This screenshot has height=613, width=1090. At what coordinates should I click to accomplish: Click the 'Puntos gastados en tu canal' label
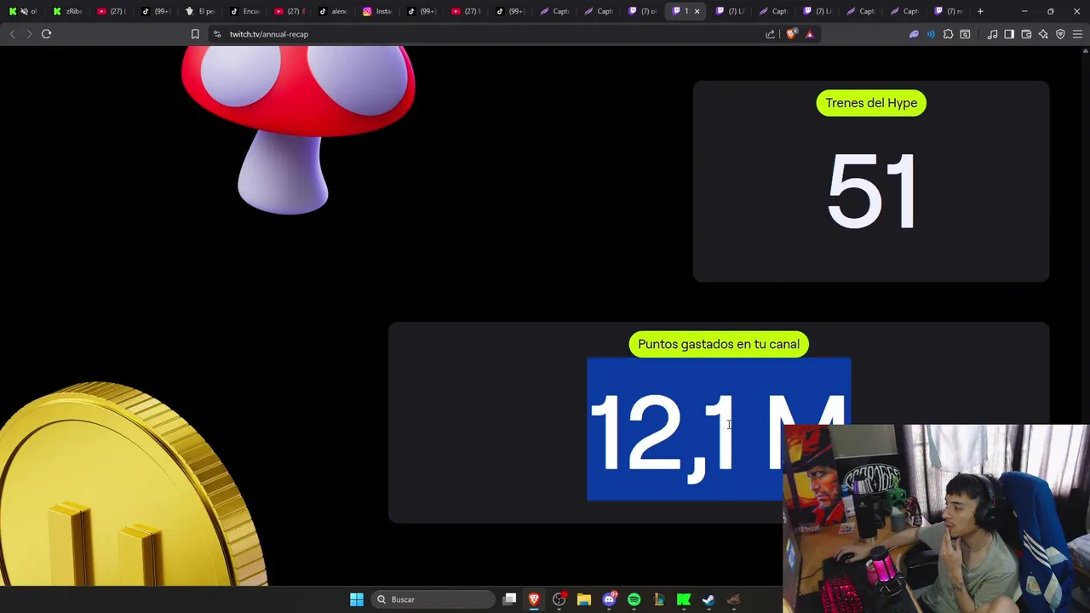(719, 344)
